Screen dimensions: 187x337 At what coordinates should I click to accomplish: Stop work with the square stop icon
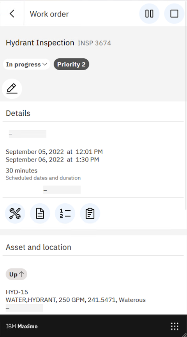[x=174, y=14]
